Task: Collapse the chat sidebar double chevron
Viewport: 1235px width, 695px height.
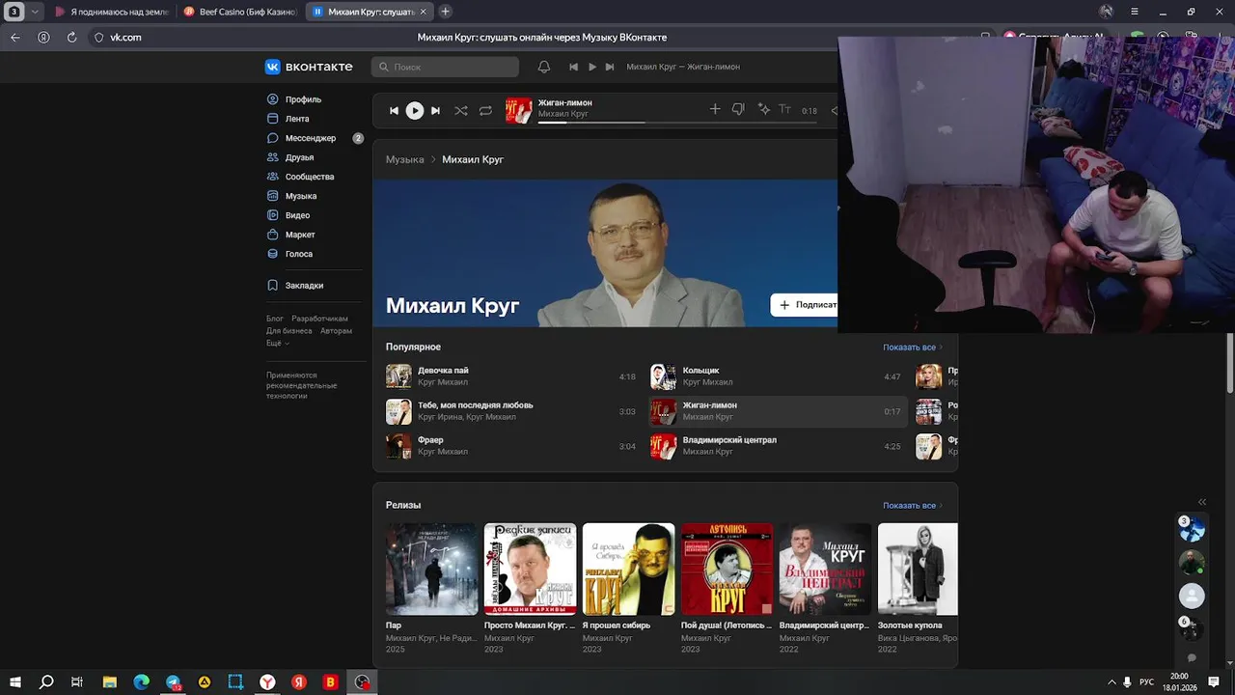Action: click(x=1202, y=502)
